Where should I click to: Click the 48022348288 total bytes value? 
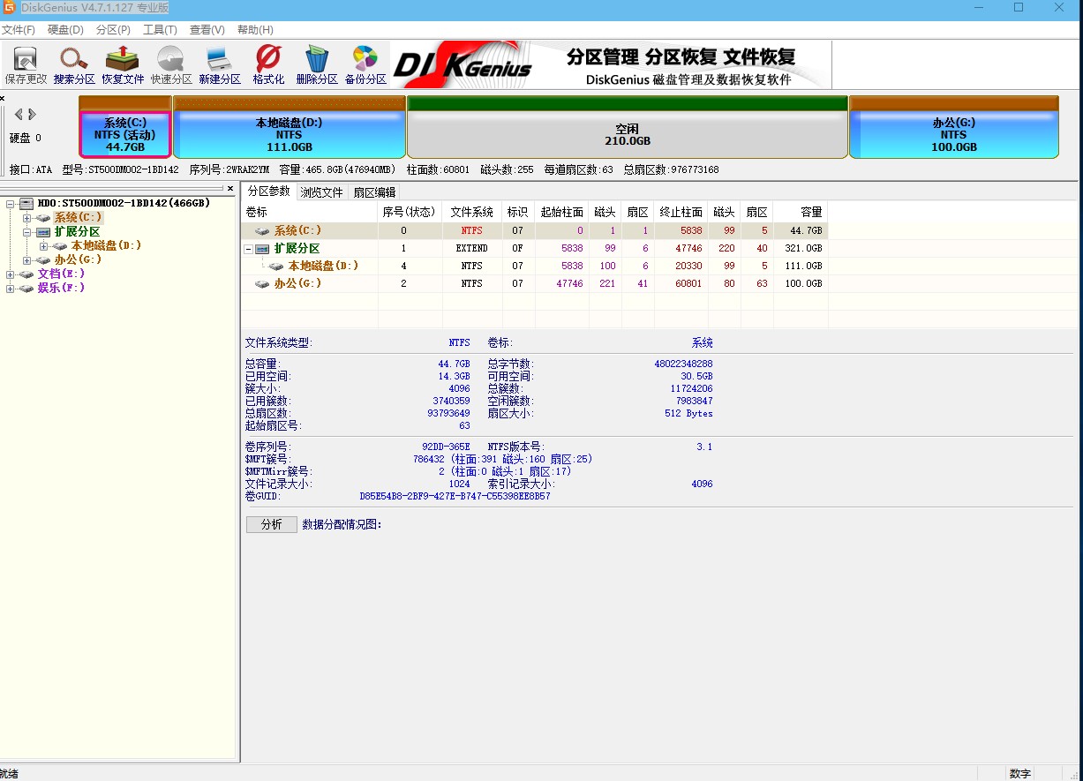click(x=683, y=364)
